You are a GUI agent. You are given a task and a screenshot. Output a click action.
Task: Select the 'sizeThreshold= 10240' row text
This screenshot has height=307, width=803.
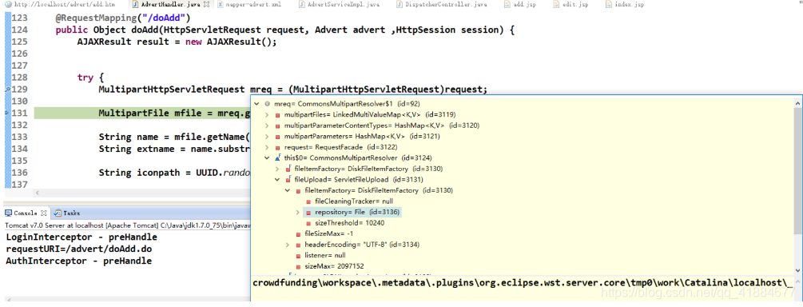pyautogui.click(x=350, y=224)
